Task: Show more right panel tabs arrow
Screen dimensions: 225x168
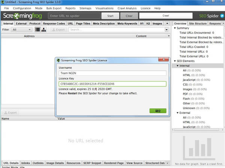Action: point(223,23)
